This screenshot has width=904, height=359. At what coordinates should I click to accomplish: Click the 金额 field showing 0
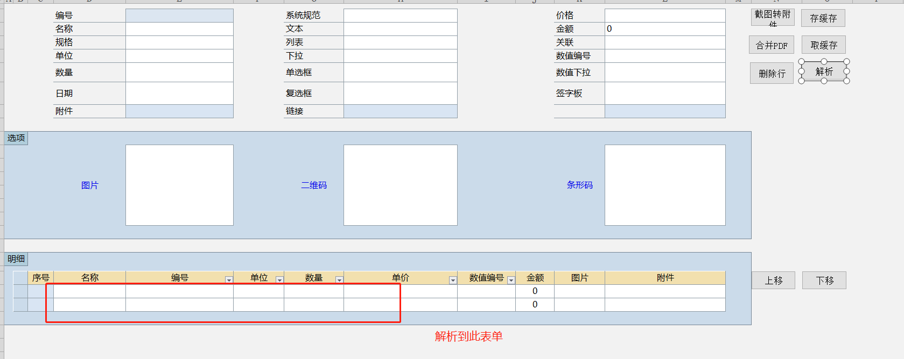664,29
